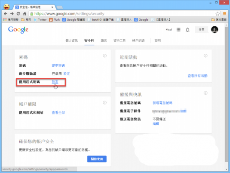Screen dimensions: 230x173
Task: Bookmark this page with the star icon
Action: (218, 14)
